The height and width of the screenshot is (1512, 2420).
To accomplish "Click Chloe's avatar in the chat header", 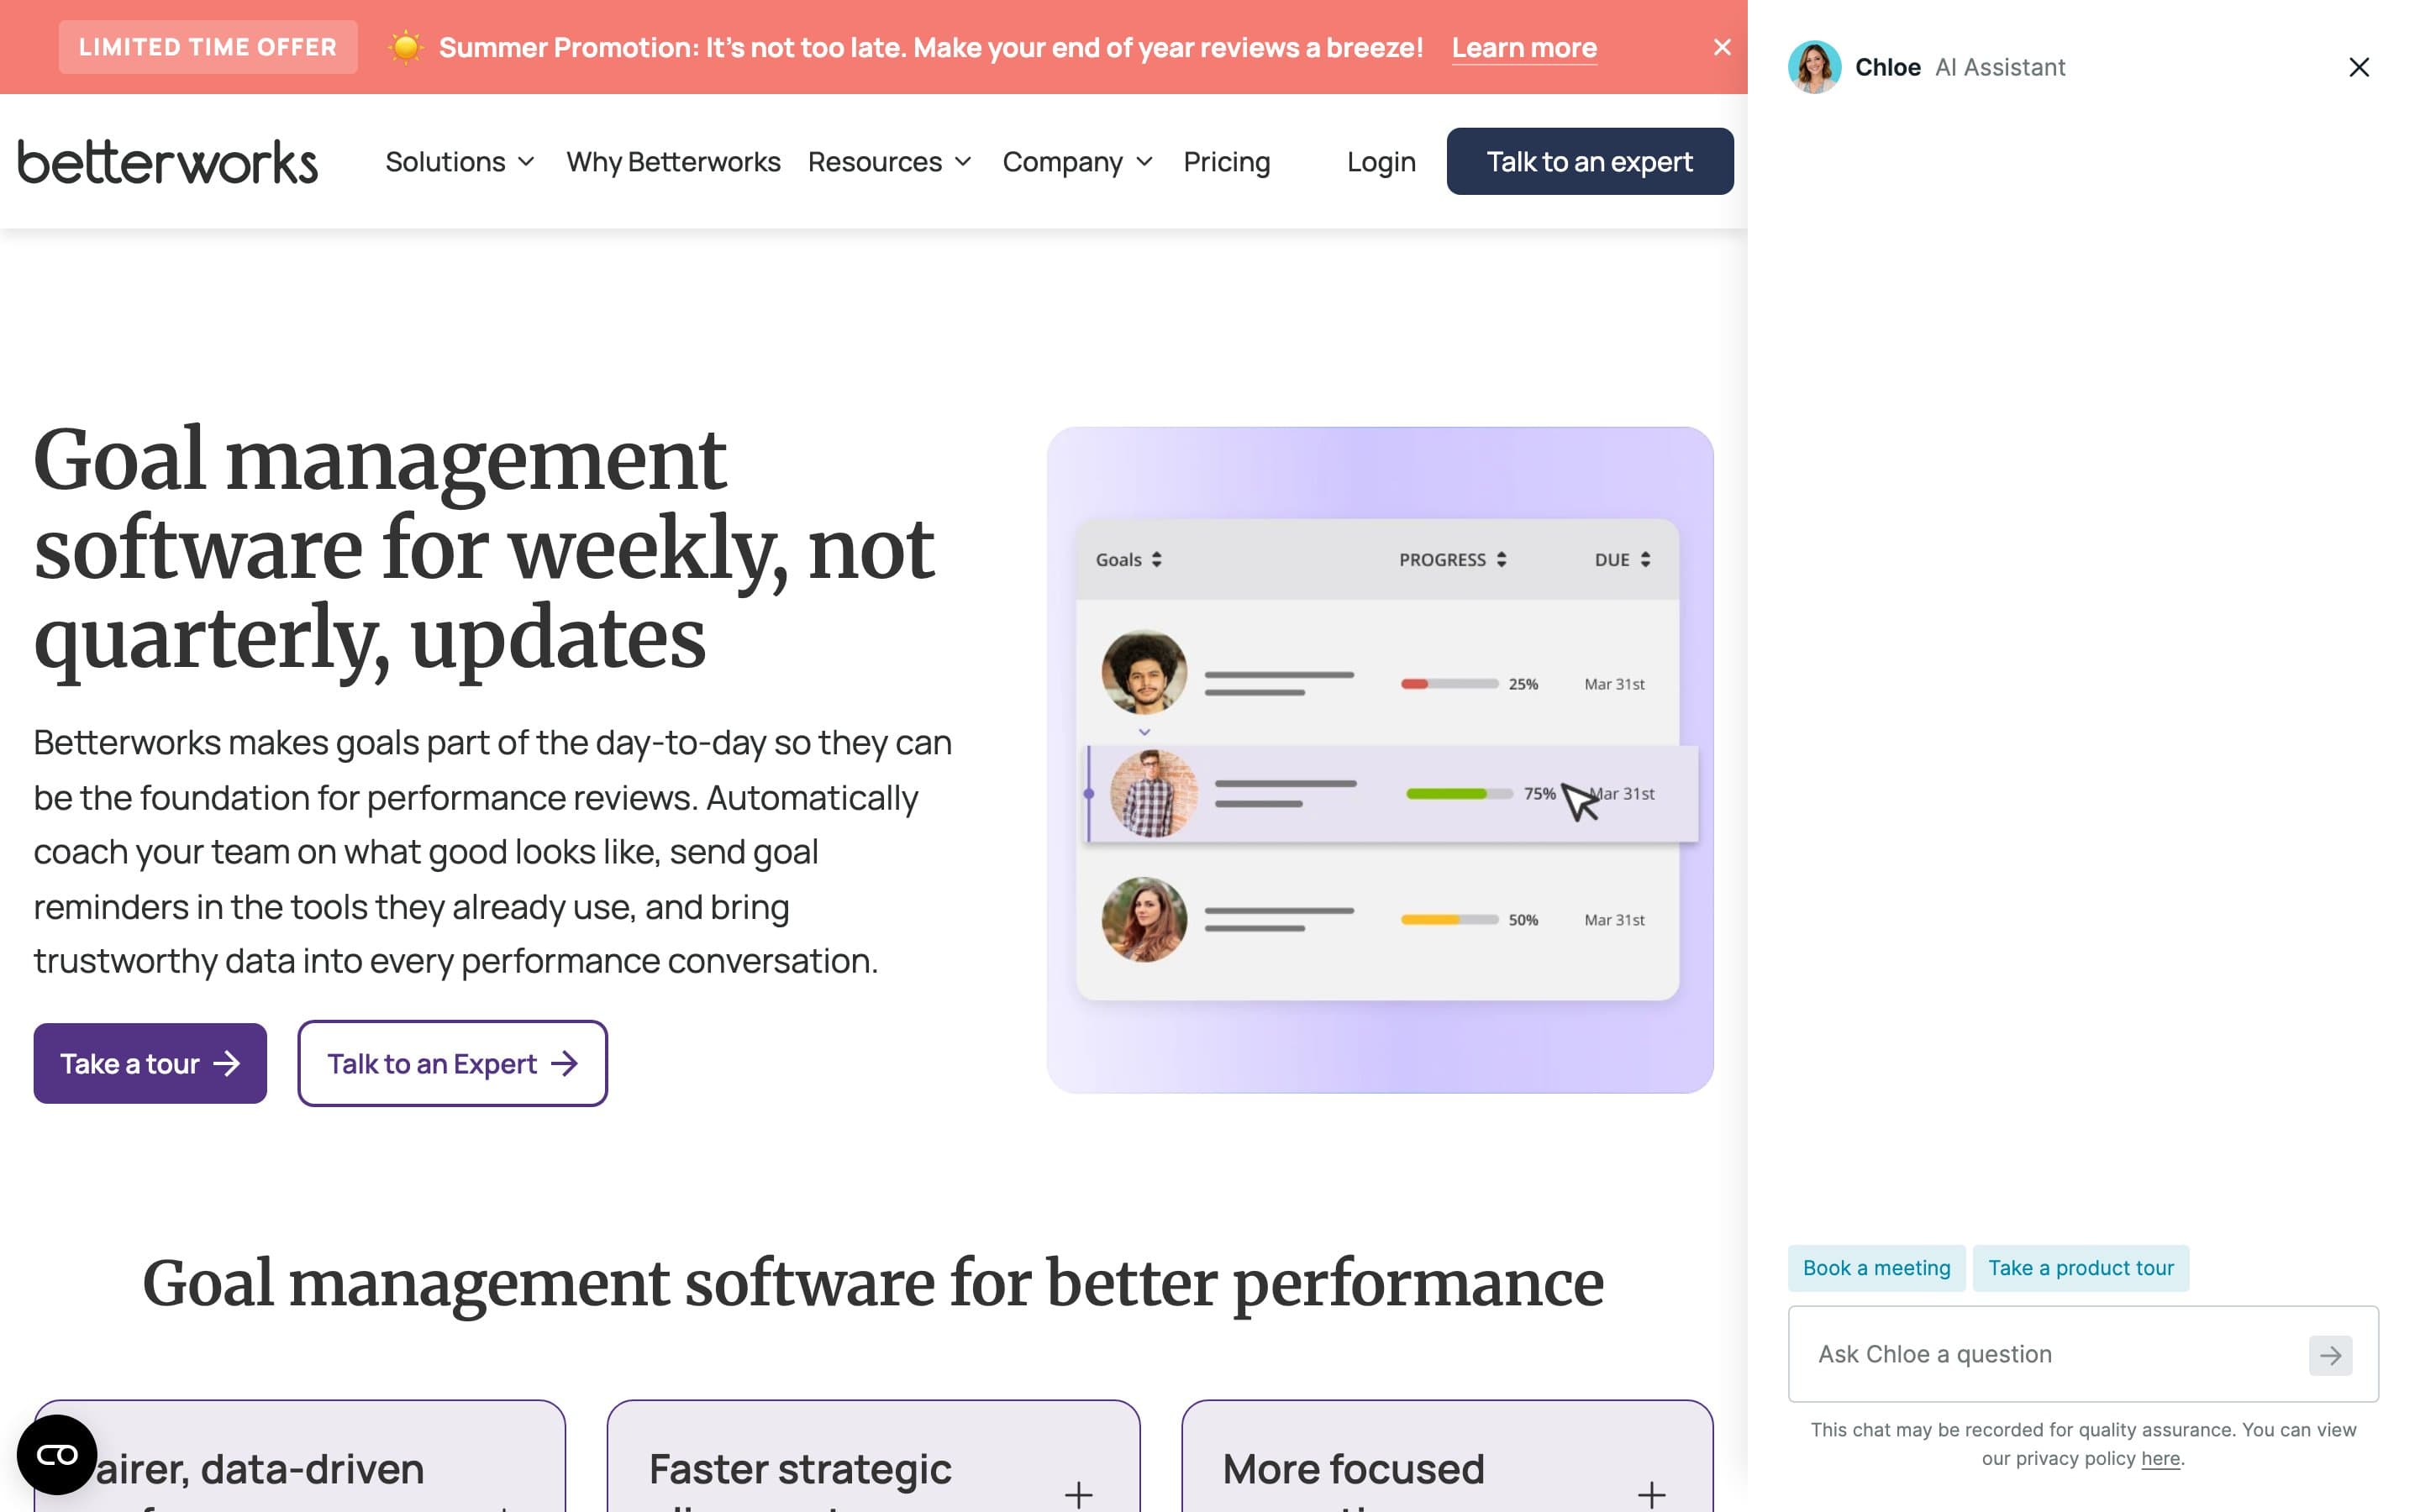I will 1814,67.
